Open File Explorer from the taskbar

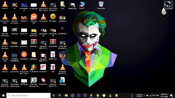click(x=66, y=96)
